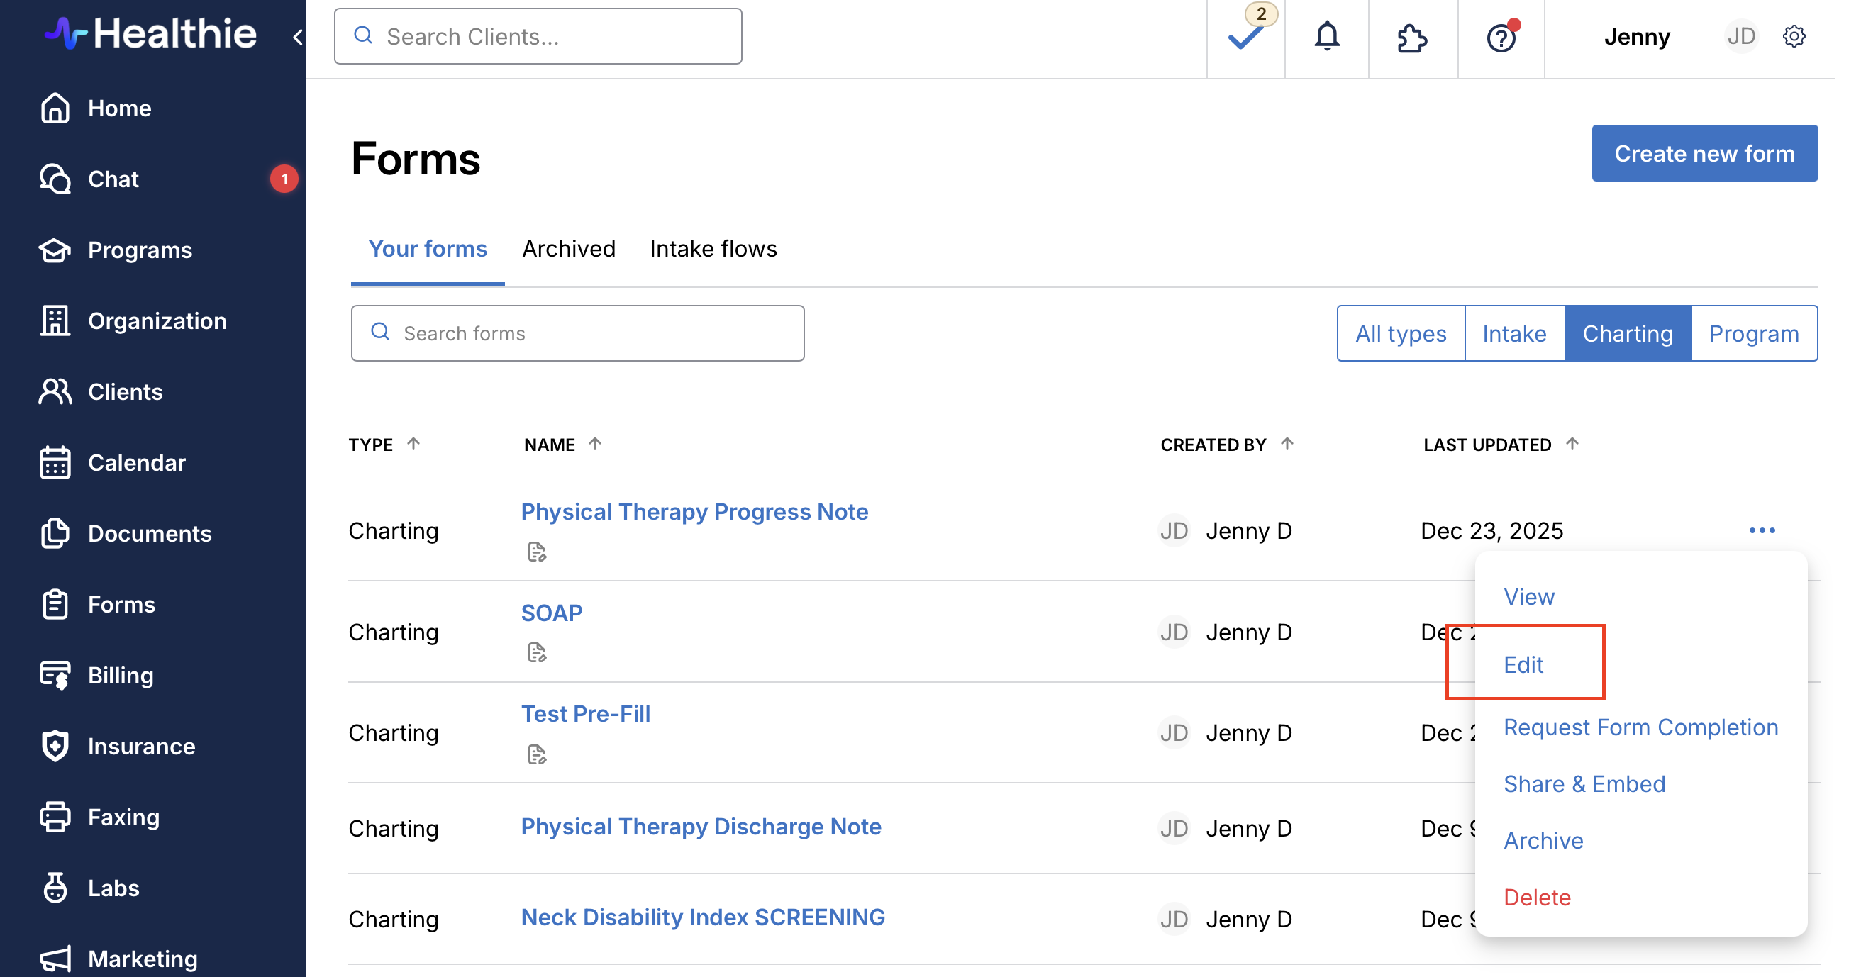Screen dimensions: 1861x977
Task: Click the Search forms input field
Action: point(578,334)
